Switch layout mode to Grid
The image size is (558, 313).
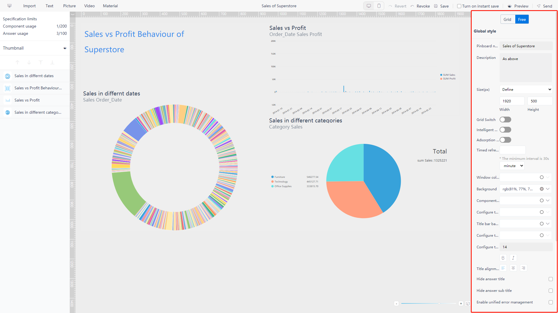pyautogui.click(x=507, y=19)
